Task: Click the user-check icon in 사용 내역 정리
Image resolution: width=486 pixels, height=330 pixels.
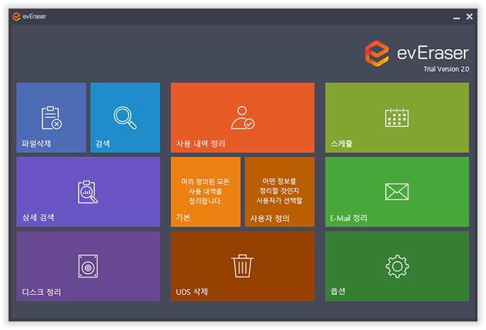Action: pyautogui.click(x=243, y=118)
